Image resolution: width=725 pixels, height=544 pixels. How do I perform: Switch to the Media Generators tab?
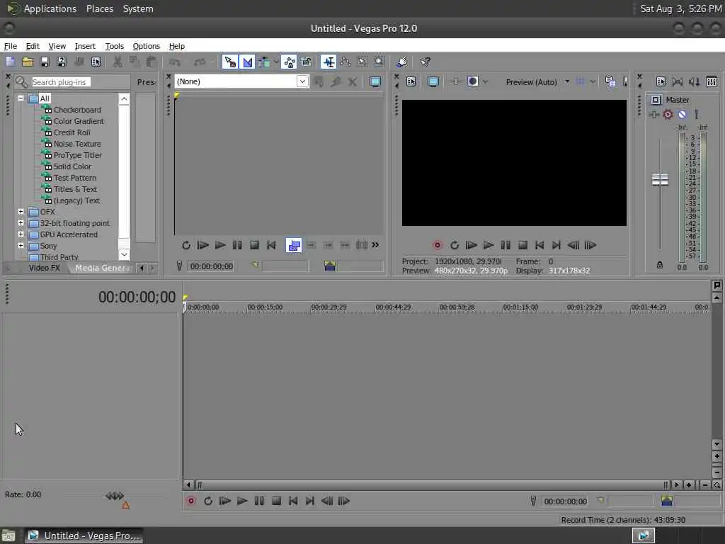[x=103, y=268]
